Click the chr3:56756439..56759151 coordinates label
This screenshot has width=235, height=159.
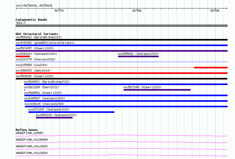click(x=34, y=6)
